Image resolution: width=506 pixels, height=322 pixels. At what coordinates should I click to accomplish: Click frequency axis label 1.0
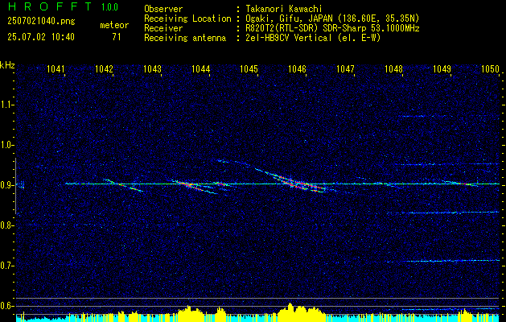point(6,145)
